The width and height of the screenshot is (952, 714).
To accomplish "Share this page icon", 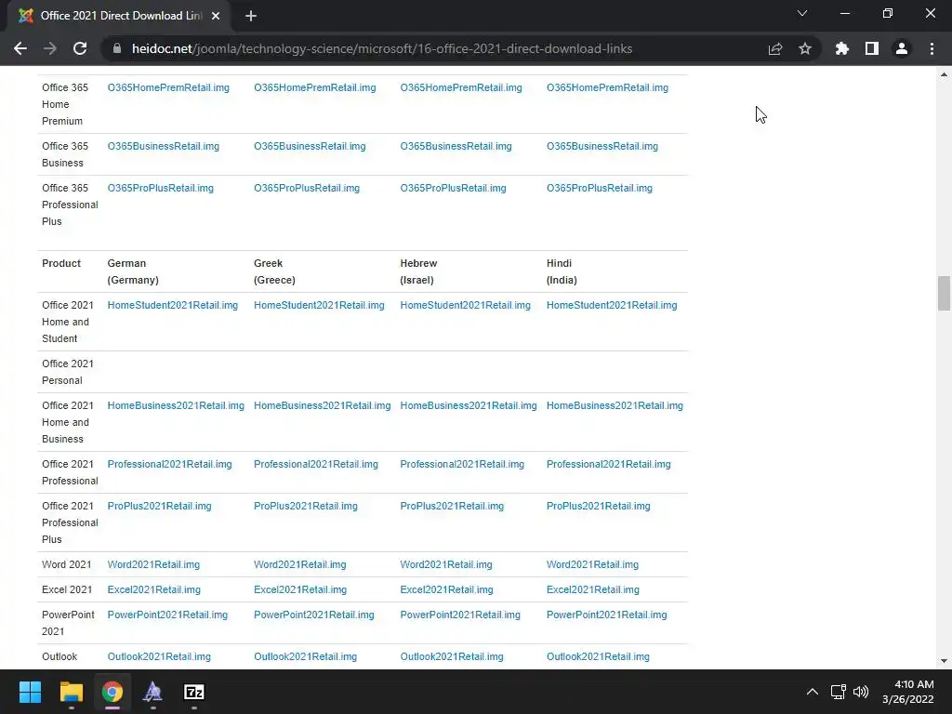I will [775, 48].
